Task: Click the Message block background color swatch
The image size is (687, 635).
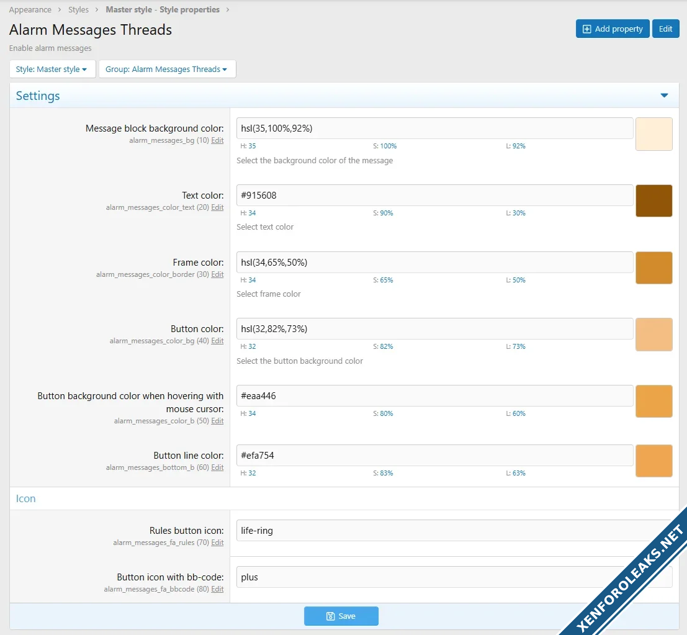Action: click(x=653, y=134)
